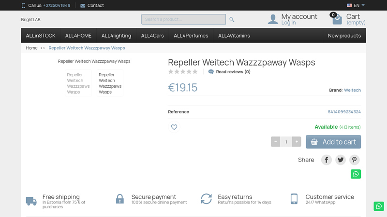Open Read reviews (0) link
The width and height of the screenshot is (387, 217).
pyautogui.click(x=233, y=71)
